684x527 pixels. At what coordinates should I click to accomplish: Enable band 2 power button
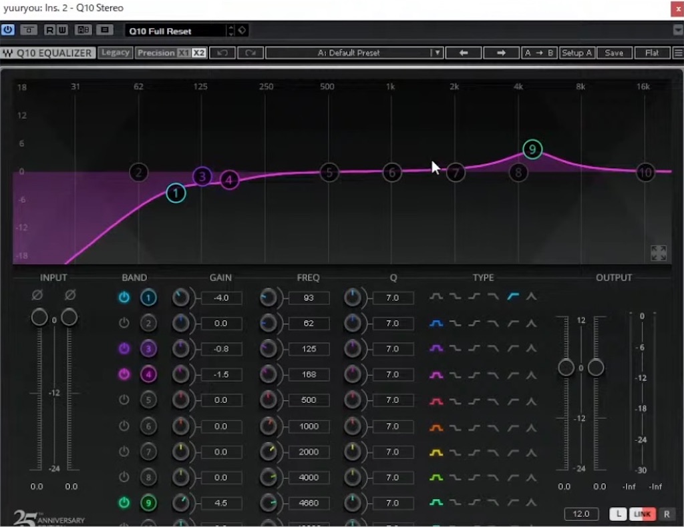pyautogui.click(x=124, y=323)
